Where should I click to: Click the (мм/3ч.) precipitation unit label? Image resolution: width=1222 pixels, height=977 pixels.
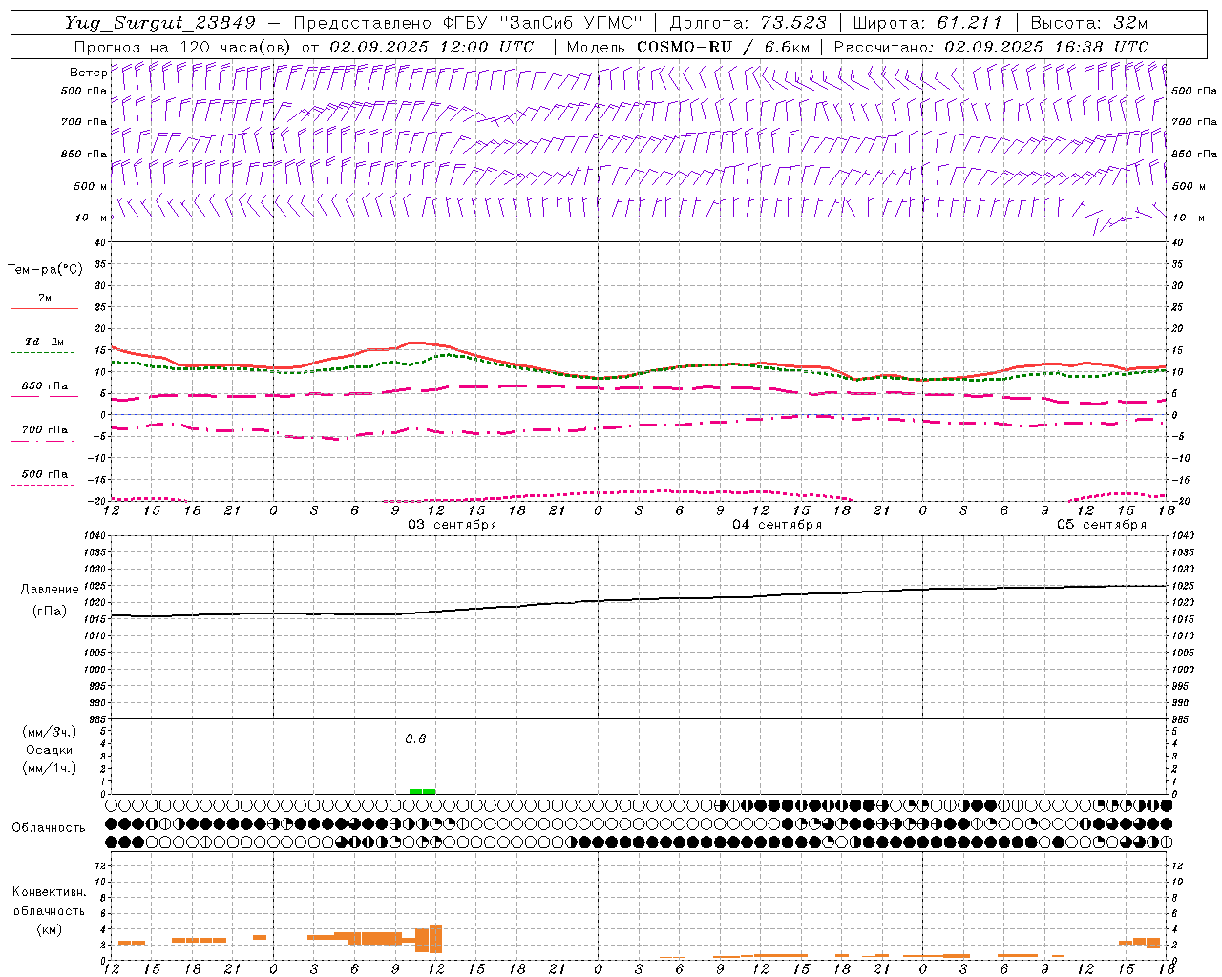pos(50,732)
